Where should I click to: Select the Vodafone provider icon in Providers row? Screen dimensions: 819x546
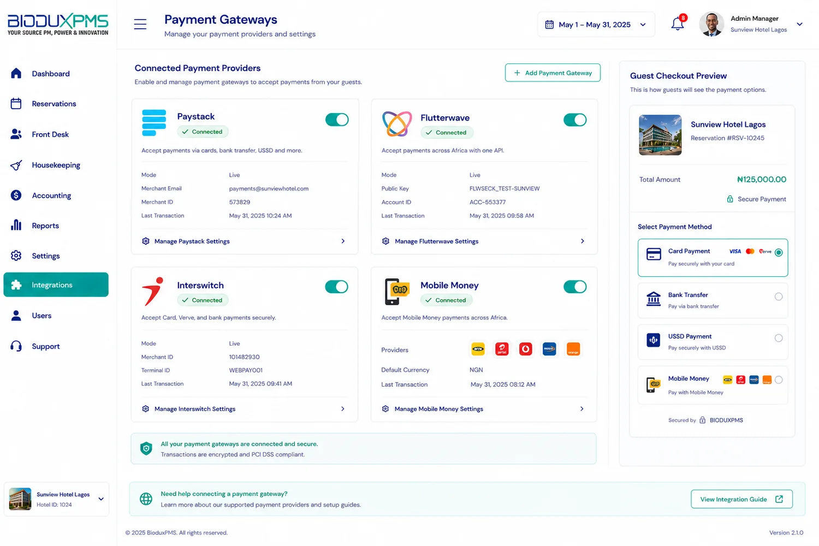click(x=526, y=349)
